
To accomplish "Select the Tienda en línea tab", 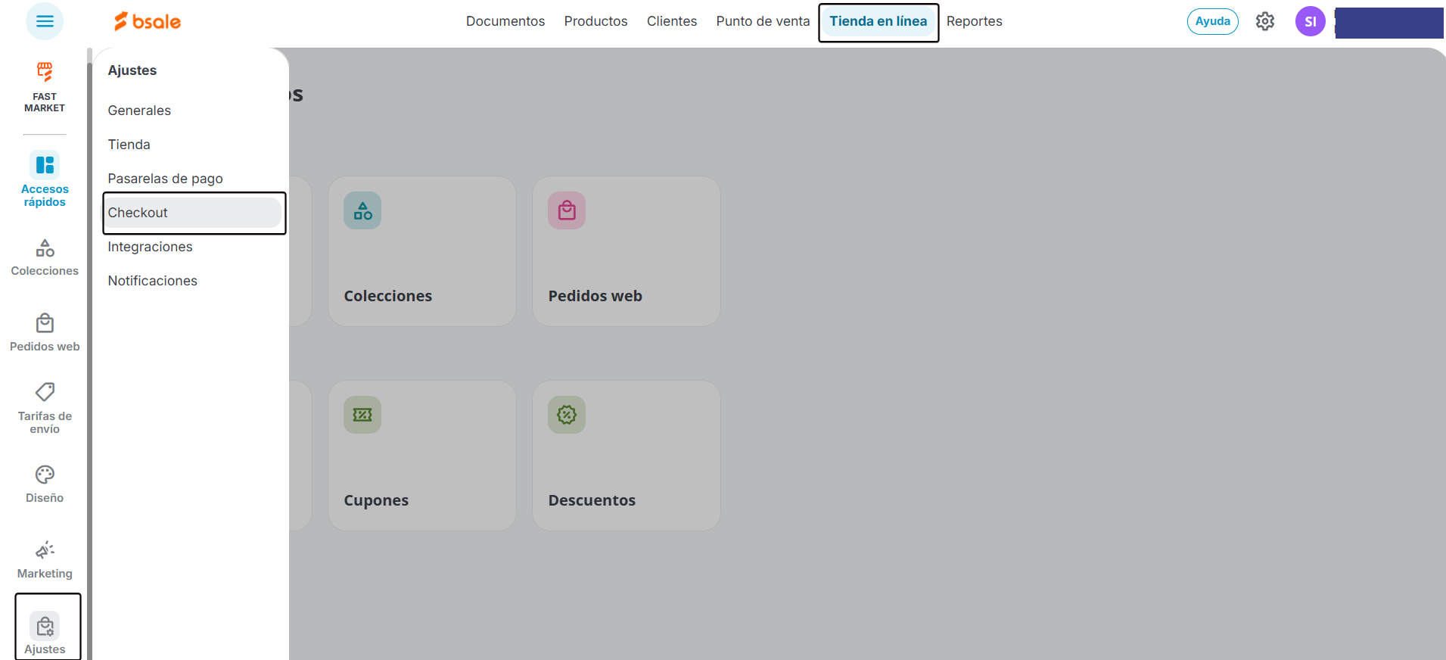I will click(x=878, y=21).
